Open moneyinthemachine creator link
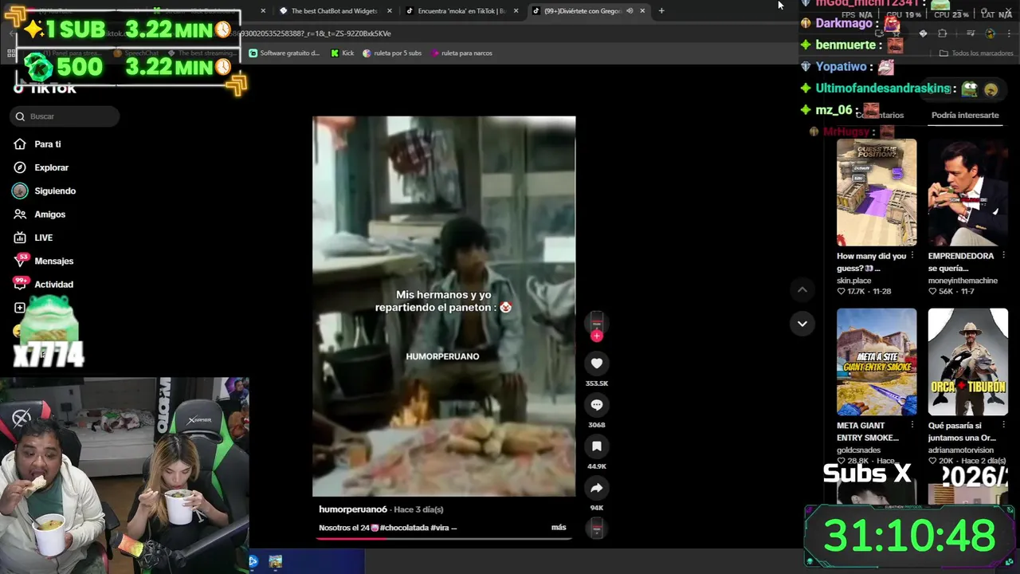 (x=962, y=281)
